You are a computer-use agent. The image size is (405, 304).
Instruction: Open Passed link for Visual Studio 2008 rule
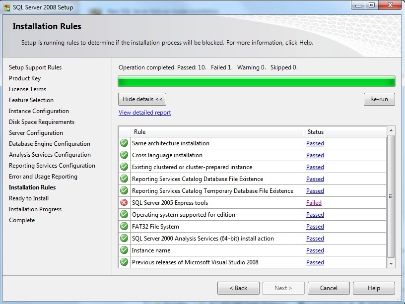315,262
